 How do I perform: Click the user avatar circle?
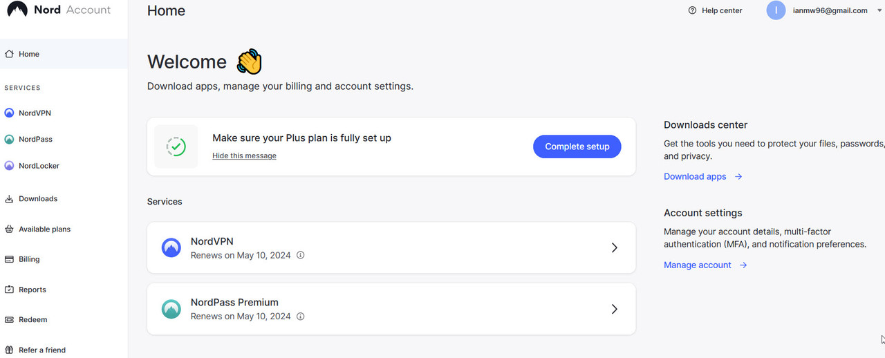coord(776,10)
